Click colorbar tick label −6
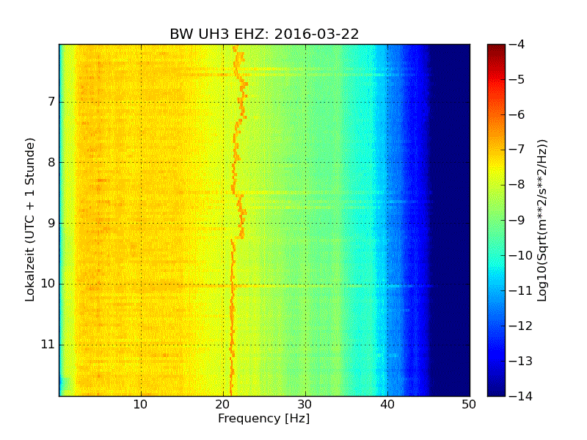 click(517, 114)
